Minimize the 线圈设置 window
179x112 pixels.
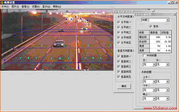(x=169, y=2)
